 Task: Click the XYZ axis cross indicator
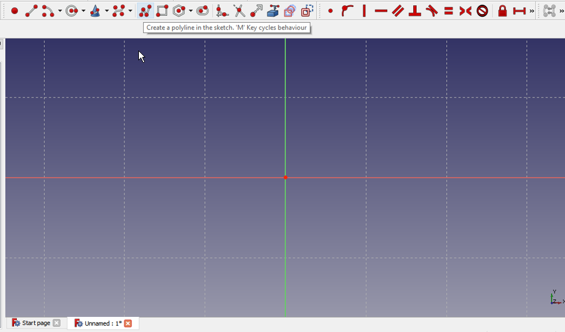point(557,298)
